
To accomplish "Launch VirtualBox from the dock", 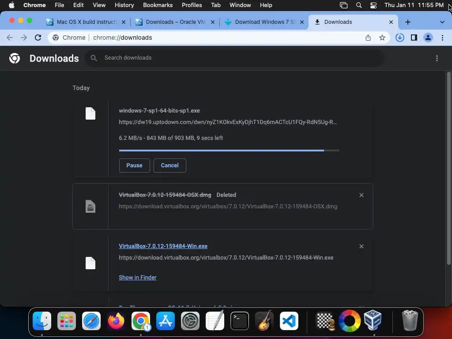I will (373, 320).
